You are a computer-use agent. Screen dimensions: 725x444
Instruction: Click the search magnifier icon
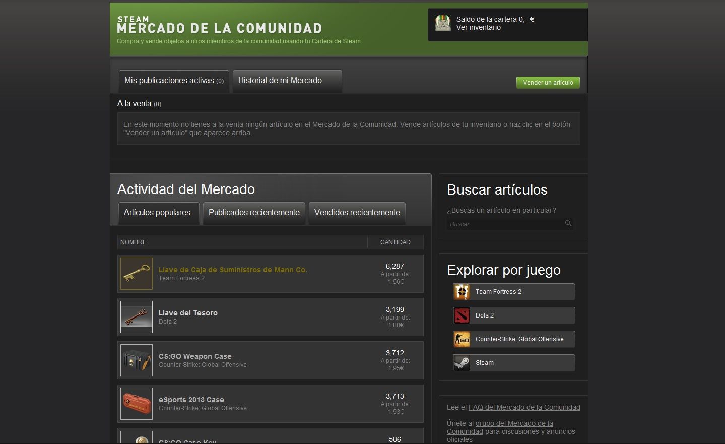coord(568,223)
